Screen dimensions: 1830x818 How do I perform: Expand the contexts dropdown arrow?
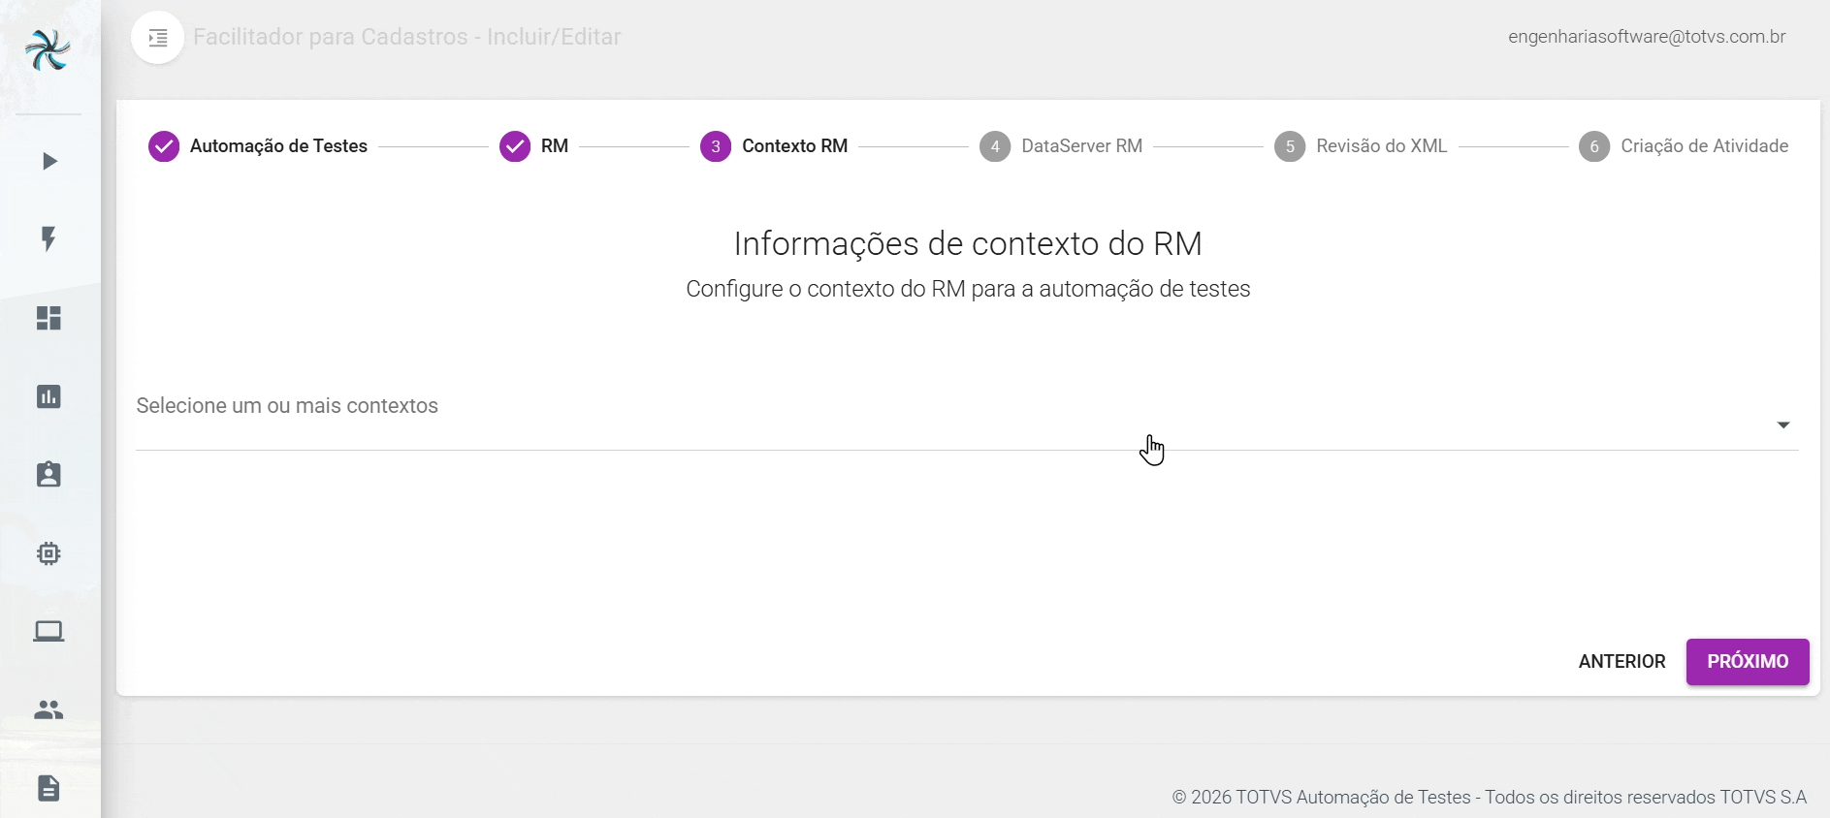1782,425
